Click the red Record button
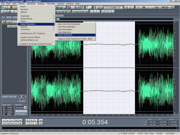 tap(20, 124)
